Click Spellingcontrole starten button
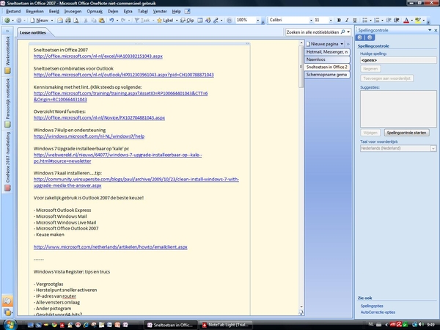 tap(406, 133)
